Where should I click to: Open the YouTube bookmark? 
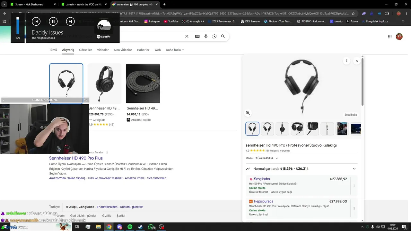pos(171,21)
